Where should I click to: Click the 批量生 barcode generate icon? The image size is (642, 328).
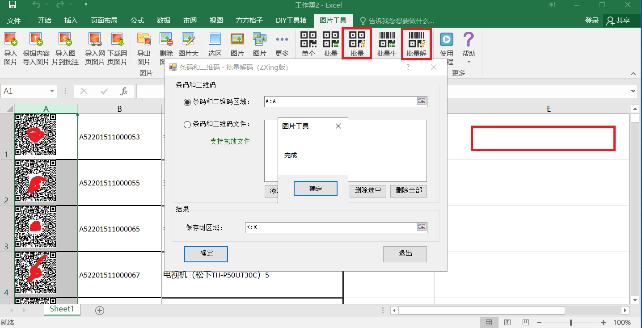click(387, 39)
